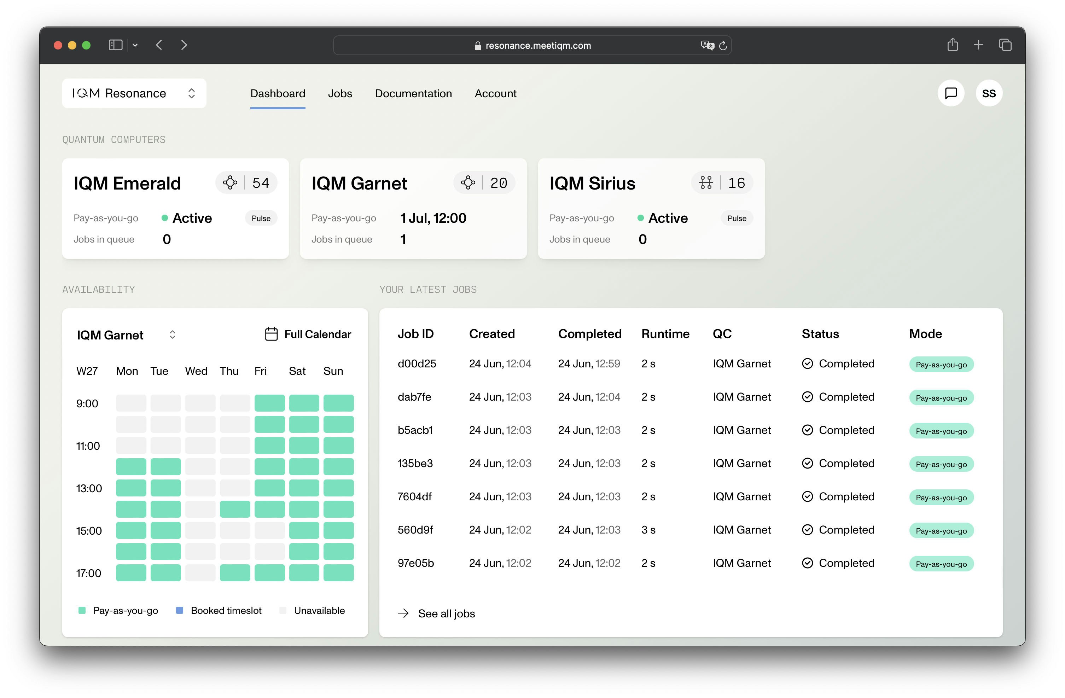Click the Status column header

(820, 334)
